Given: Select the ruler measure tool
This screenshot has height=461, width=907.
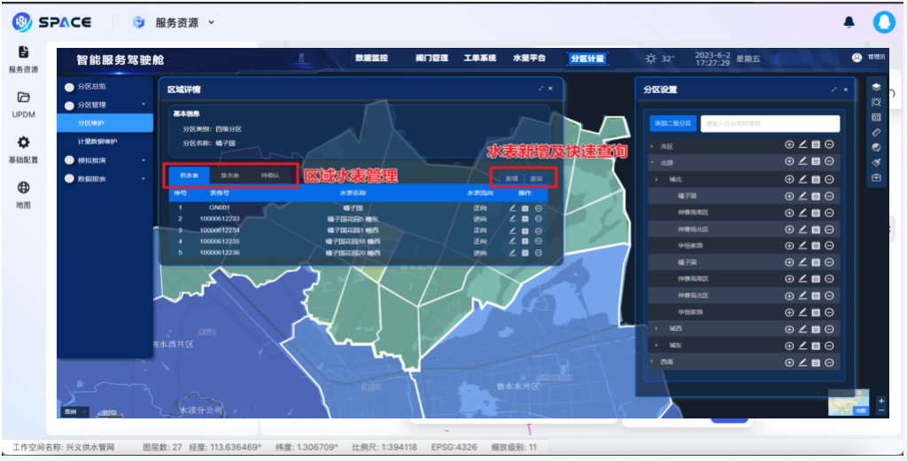Looking at the screenshot, I should click(x=876, y=132).
